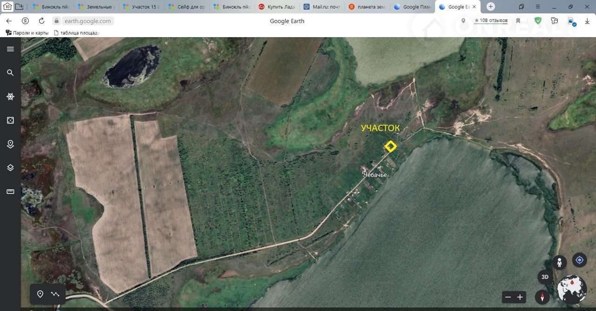Open the Google Earth hamburger menu
This screenshot has width=596, height=311.
[x=10, y=49]
